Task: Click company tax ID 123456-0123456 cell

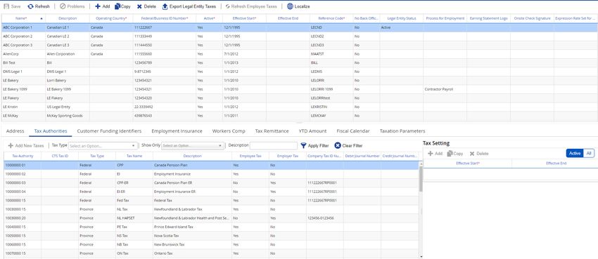Action: click(x=325, y=218)
